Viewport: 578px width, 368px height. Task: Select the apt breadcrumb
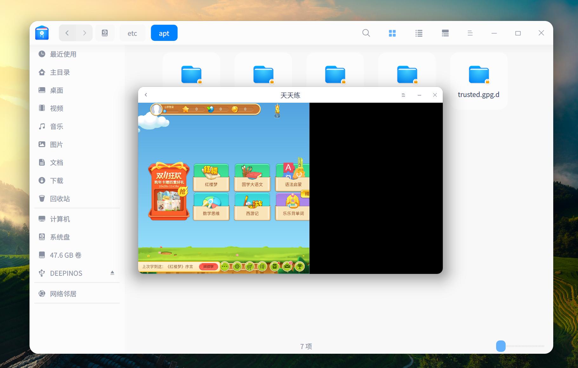coord(164,33)
